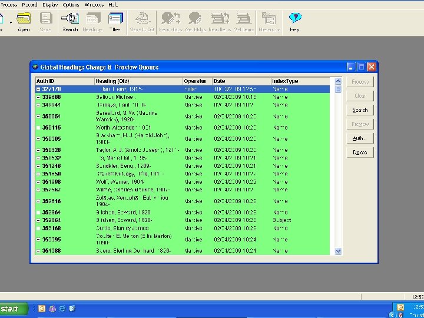Click the globe icon in dialog title bar
Viewport: 424px width, 318px height.
coord(35,67)
